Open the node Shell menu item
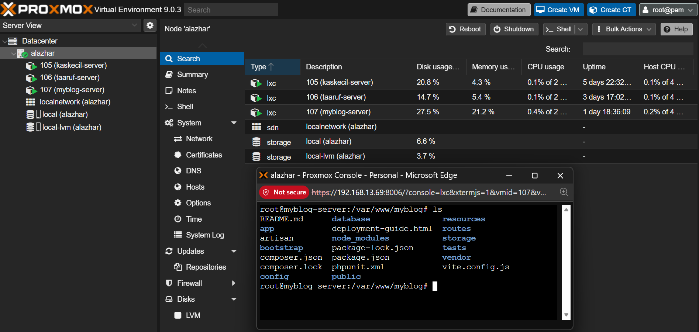 click(x=202, y=107)
